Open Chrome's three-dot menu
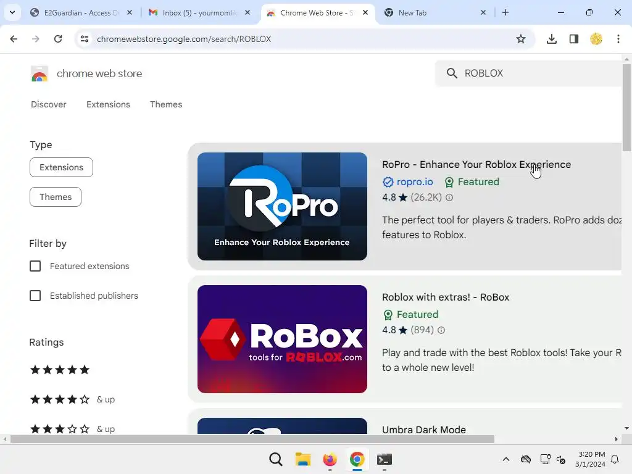 click(x=618, y=39)
